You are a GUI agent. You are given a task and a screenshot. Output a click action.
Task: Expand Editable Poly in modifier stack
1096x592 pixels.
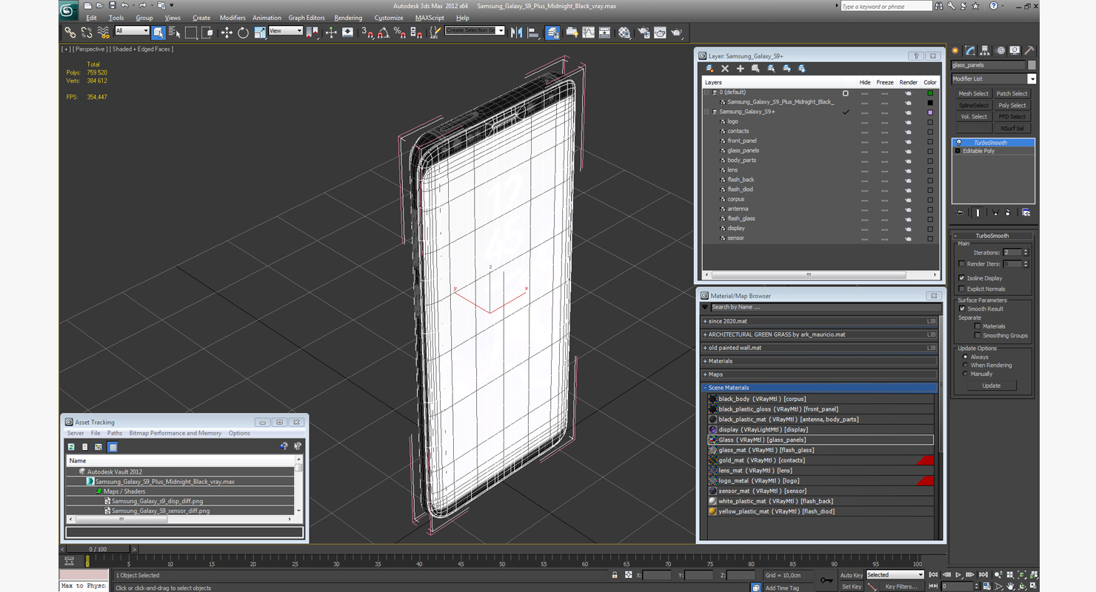(958, 151)
